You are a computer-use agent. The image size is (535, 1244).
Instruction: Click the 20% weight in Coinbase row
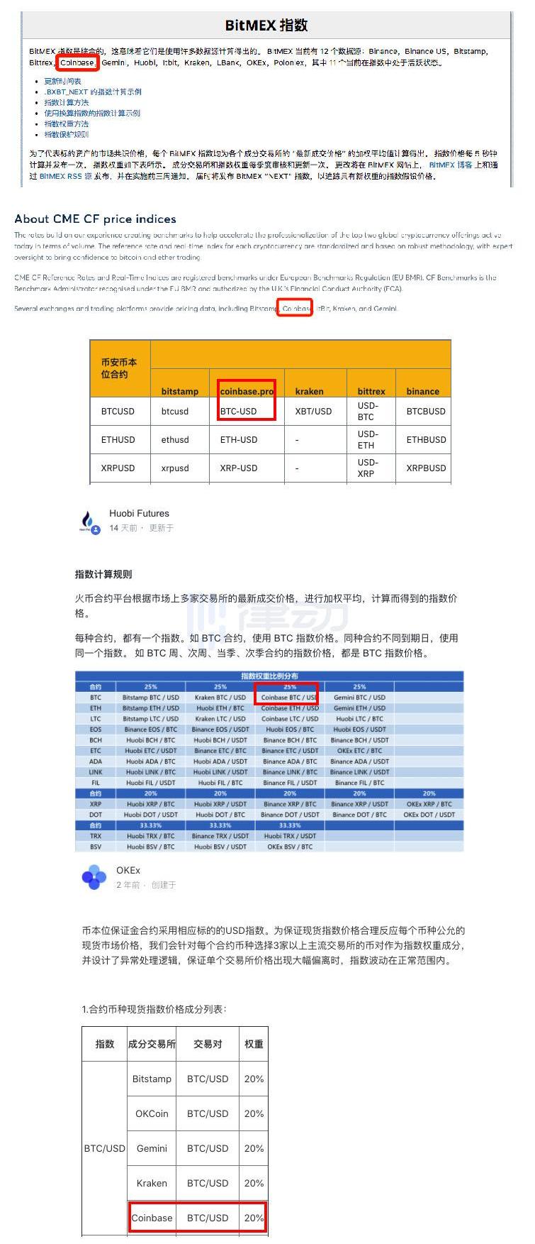(254, 1218)
